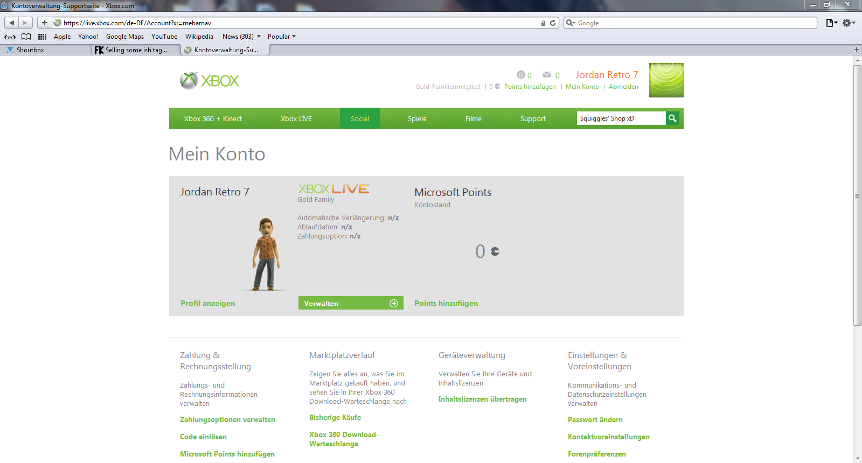Image resolution: width=862 pixels, height=463 pixels.
Task: Switch to the Selling some ish tag tab
Action: [136, 50]
